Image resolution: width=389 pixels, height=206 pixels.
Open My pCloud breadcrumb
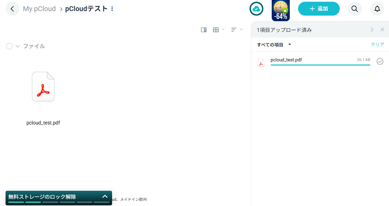(x=39, y=9)
